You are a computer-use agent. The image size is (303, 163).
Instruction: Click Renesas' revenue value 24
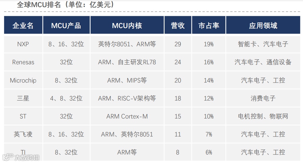click(178, 62)
